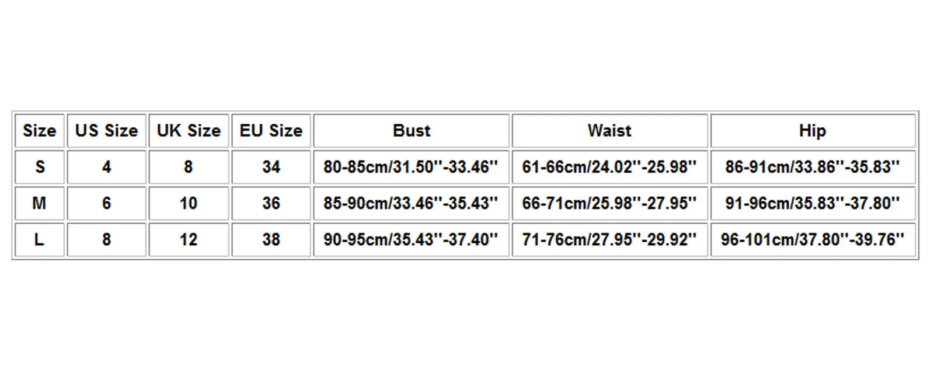
Task: Select the EU Size header cell
Action: 271,131
